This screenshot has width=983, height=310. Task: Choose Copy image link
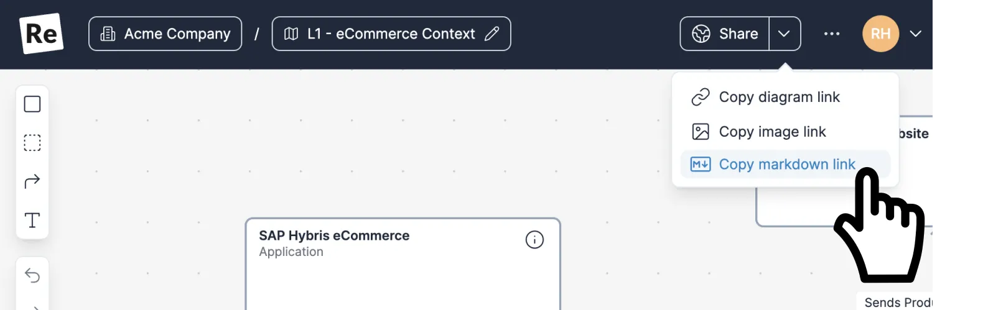pos(772,132)
